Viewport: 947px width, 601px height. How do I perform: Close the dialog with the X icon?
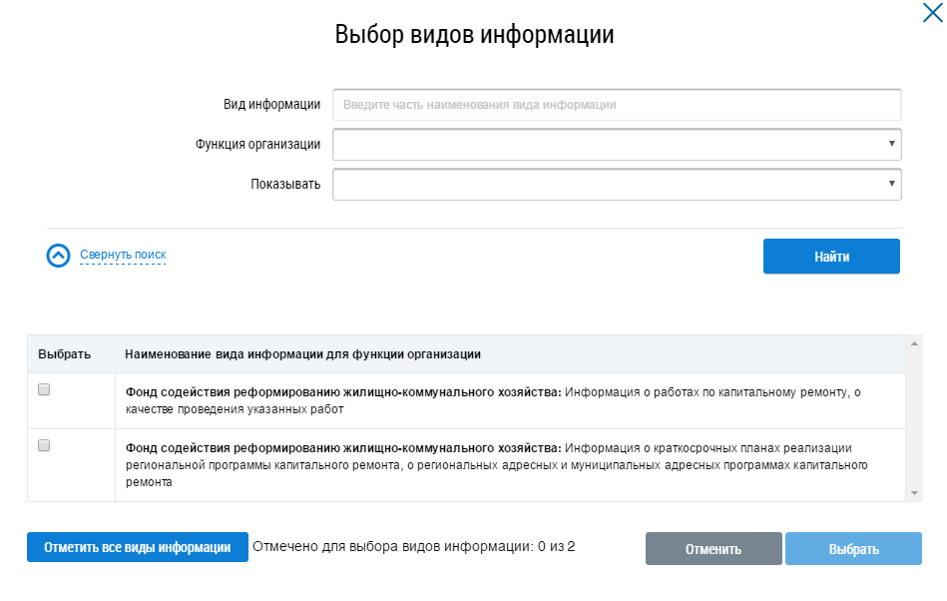pyautogui.click(x=932, y=13)
